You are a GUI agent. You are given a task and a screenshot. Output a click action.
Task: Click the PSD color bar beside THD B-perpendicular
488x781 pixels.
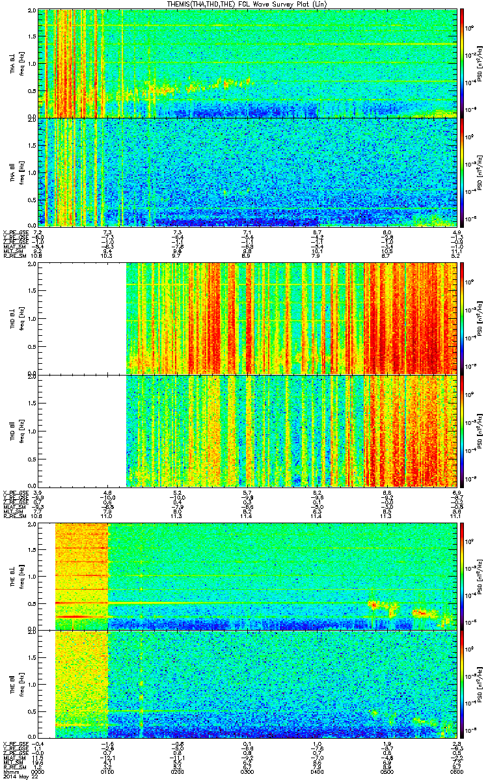(x=462, y=320)
